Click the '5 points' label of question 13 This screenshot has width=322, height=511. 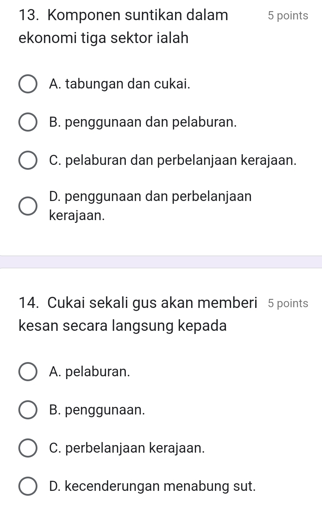pos(288,16)
